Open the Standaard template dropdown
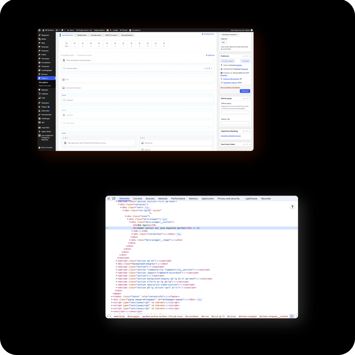Image resolution: width=355 pixels, height=355 pixels. point(230,35)
